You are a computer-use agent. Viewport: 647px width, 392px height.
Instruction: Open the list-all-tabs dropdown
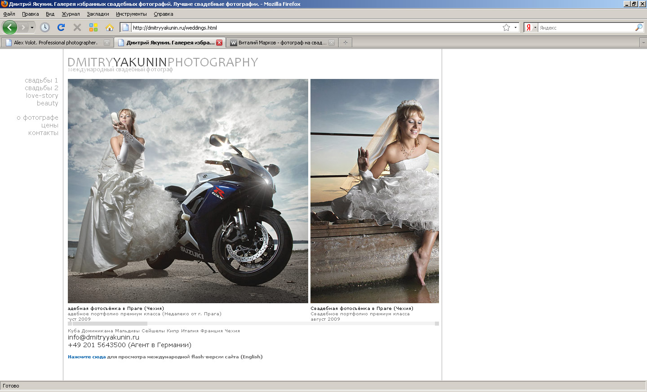point(643,43)
